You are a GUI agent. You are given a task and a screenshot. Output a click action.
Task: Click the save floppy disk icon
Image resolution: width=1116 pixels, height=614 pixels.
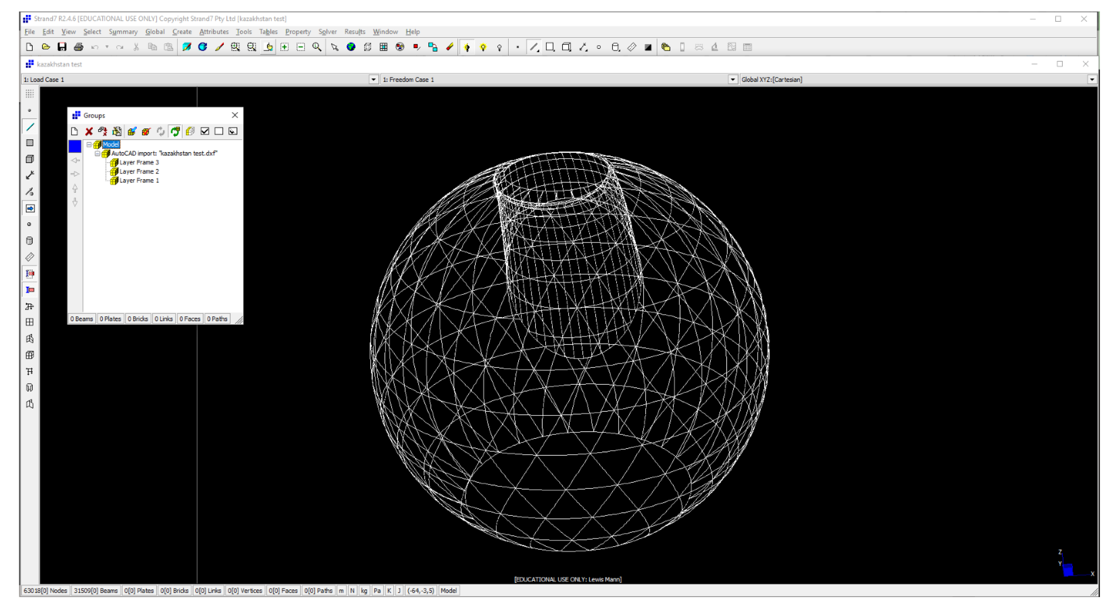(x=62, y=47)
